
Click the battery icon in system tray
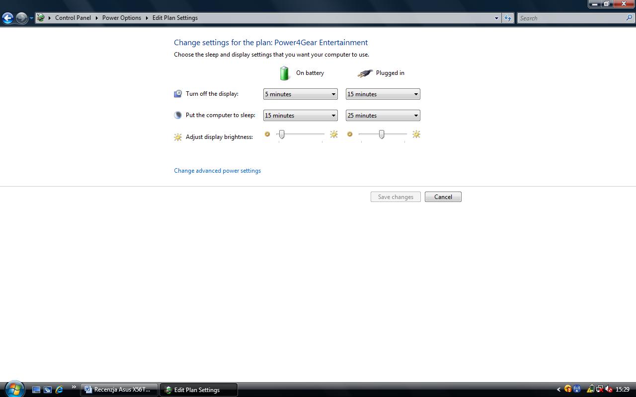pos(590,390)
